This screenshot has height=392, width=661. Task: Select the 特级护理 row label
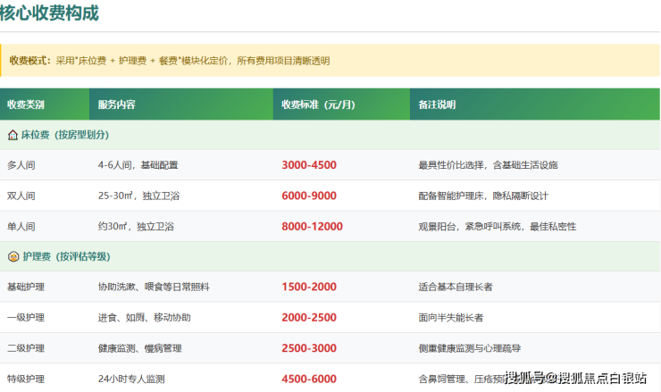pyautogui.click(x=26, y=379)
